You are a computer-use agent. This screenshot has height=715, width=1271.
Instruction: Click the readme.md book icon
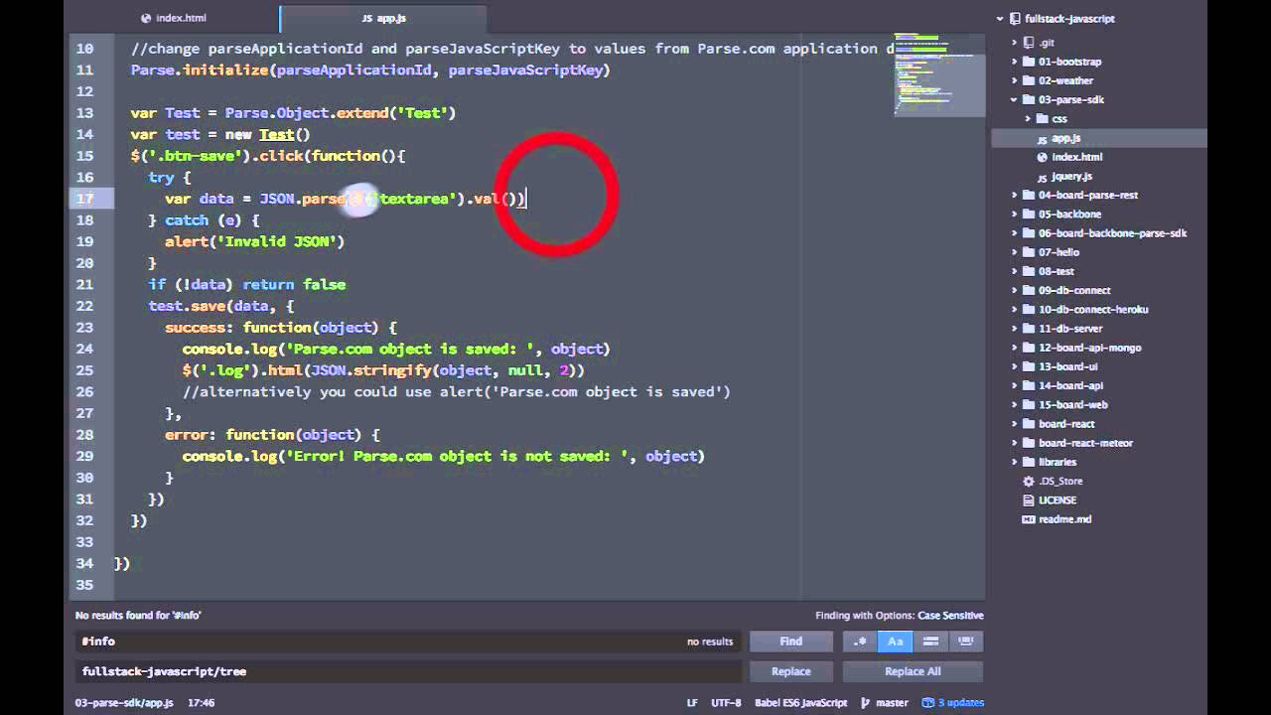(1029, 519)
